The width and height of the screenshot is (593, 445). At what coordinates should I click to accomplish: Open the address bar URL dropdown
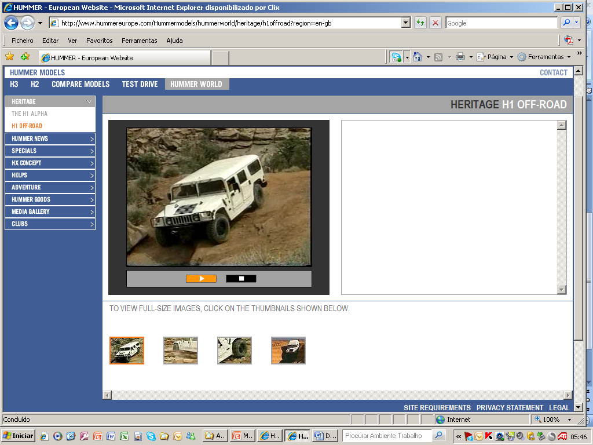click(x=406, y=23)
